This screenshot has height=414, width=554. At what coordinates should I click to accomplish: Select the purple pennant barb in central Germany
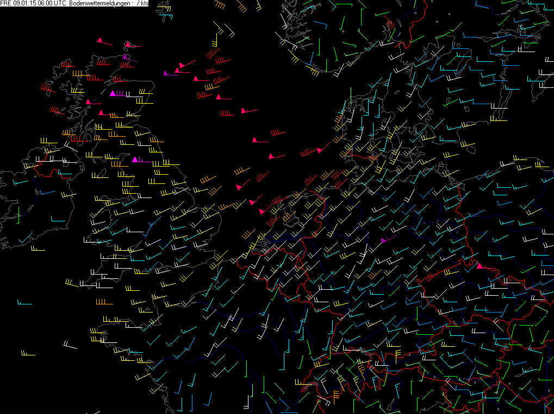389,239
